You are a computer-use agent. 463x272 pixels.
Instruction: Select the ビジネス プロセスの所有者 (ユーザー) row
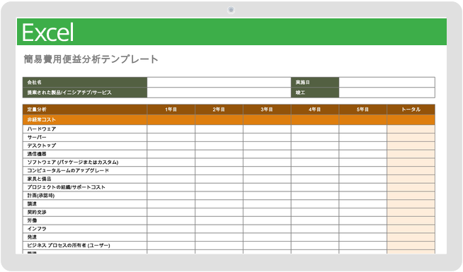coord(229,245)
